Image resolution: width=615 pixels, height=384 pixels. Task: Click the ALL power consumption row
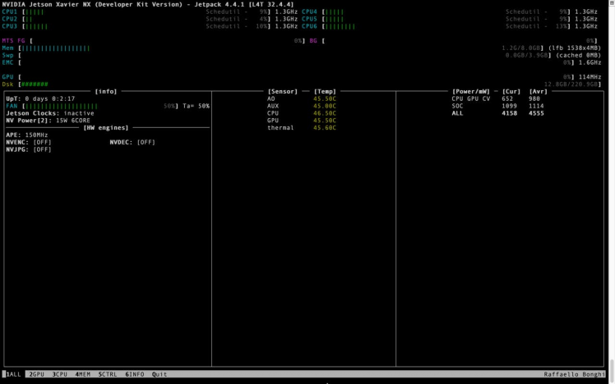click(497, 113)
